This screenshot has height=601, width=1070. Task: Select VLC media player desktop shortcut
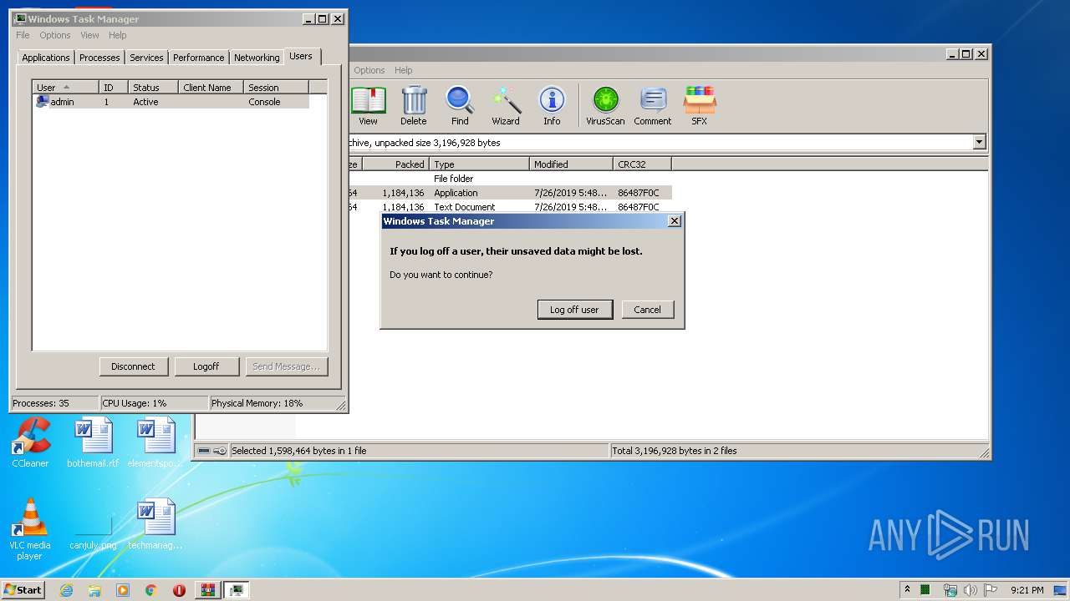(x=31, y=529)
